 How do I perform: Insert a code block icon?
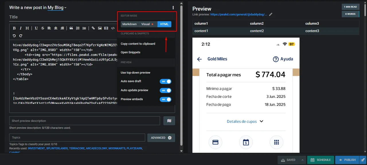point(113,28)
